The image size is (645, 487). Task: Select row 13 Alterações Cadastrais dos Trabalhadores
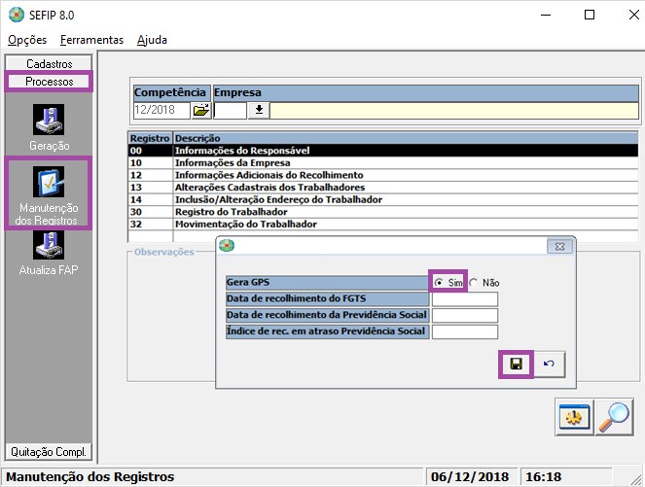(x=383, y=188)
